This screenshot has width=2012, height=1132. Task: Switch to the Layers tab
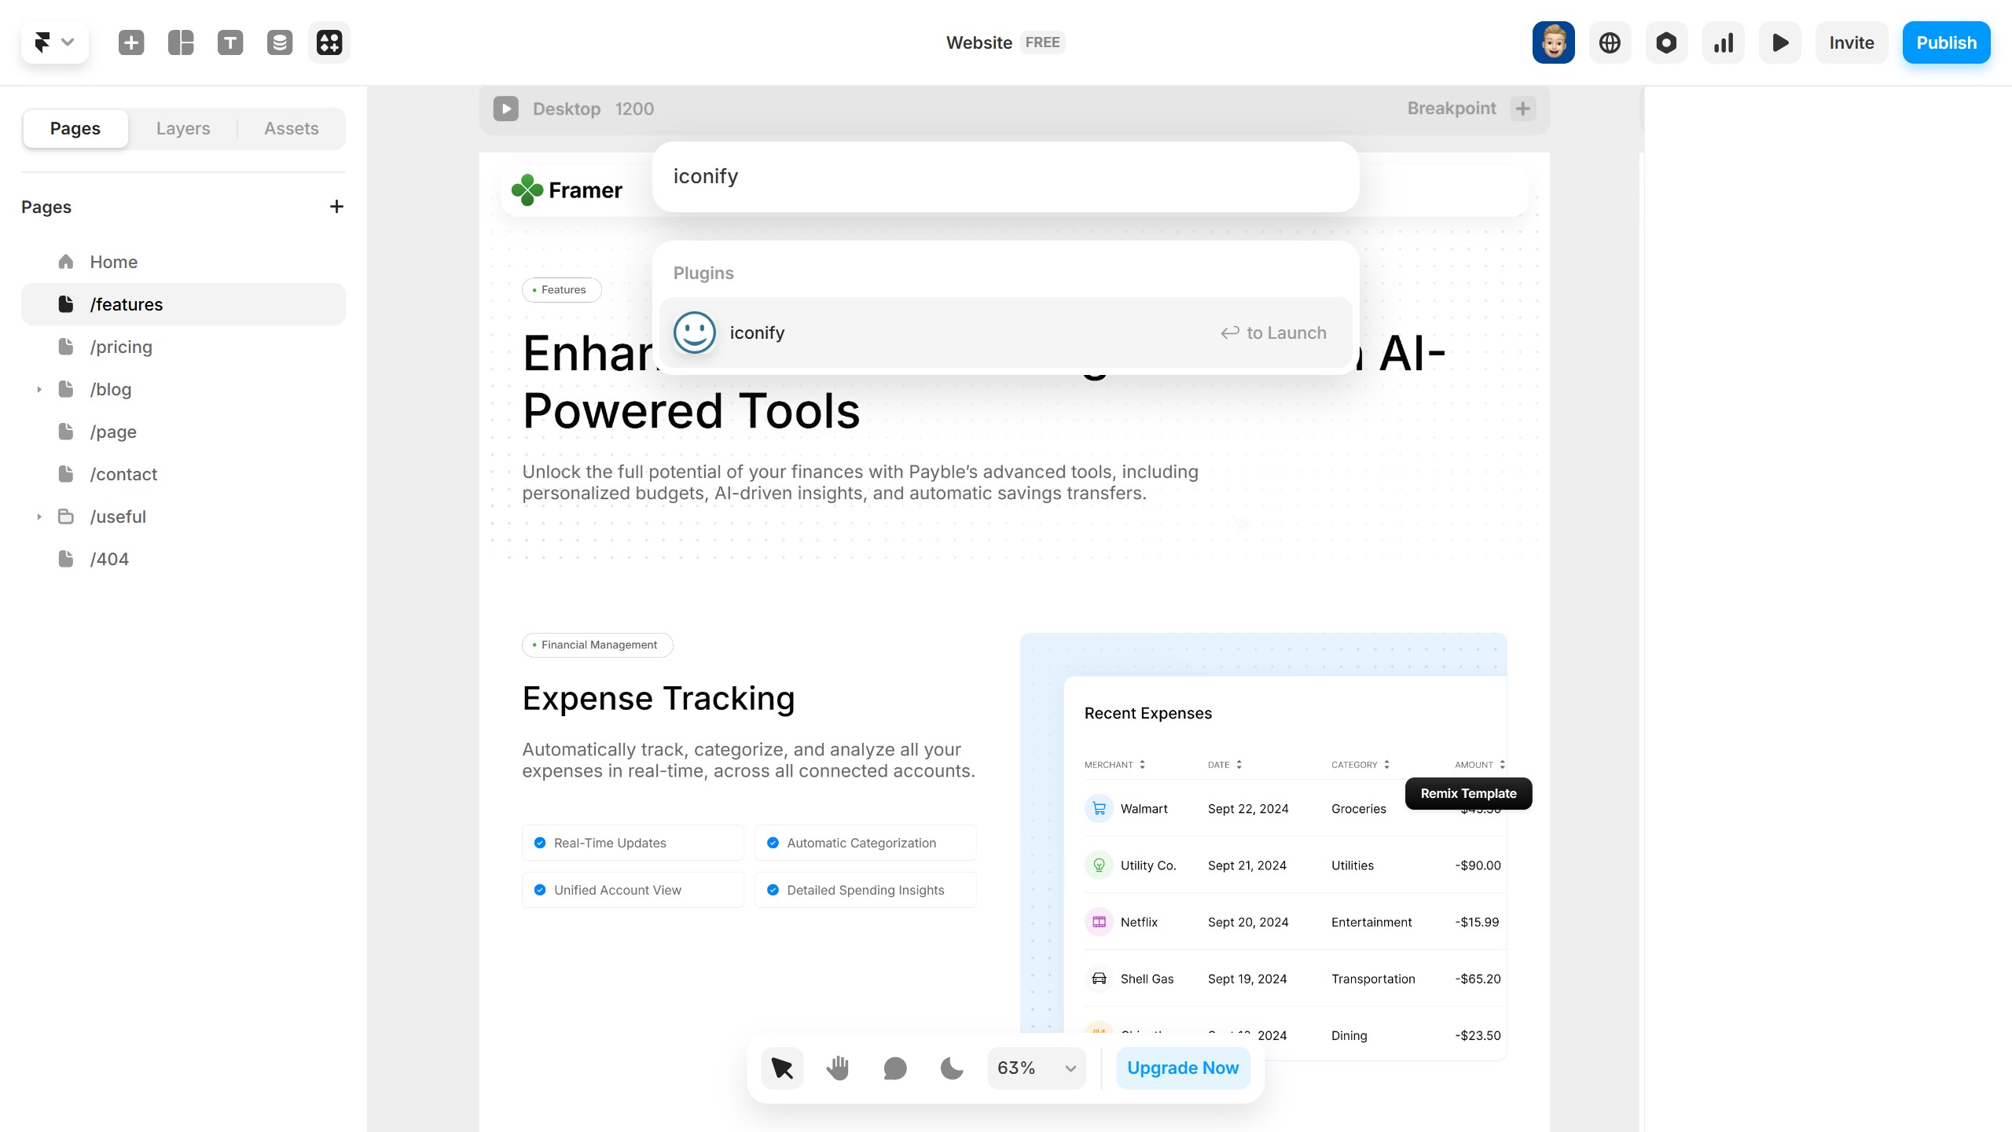click(183, 129)
